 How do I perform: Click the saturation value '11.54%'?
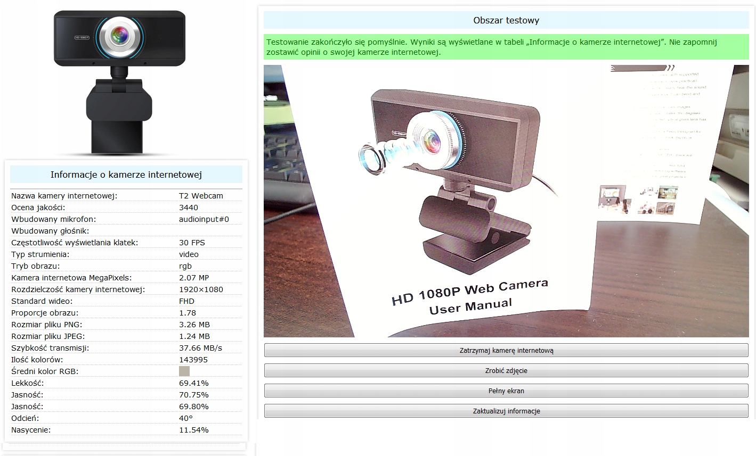(x=194, y=430)
